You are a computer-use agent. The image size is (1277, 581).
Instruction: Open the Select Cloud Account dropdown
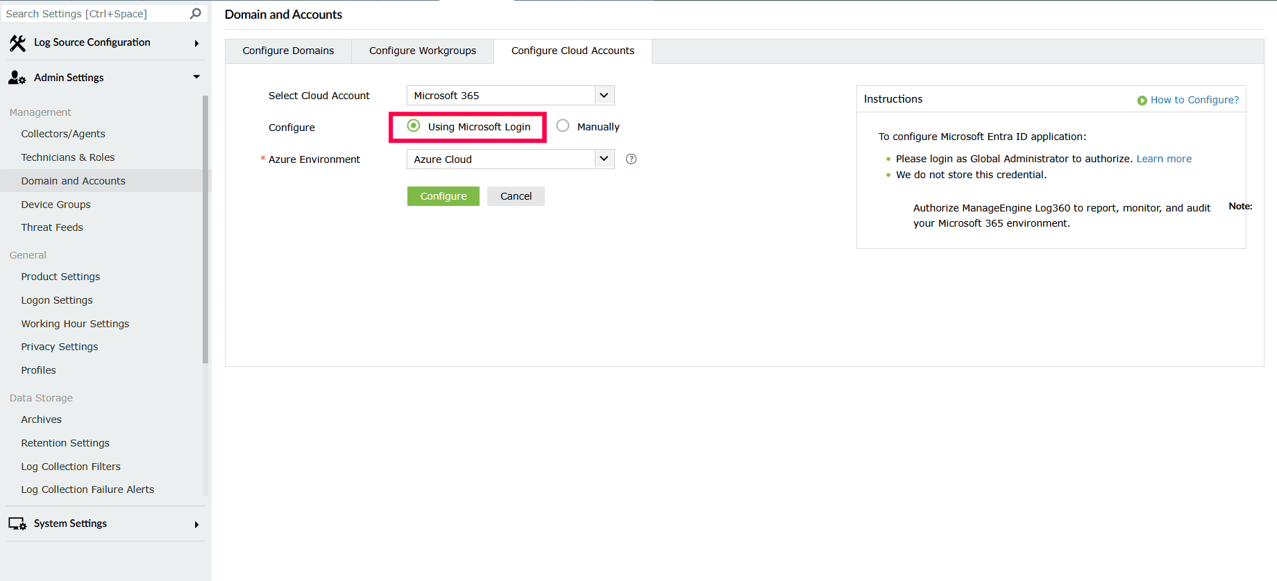click(510, 96)
